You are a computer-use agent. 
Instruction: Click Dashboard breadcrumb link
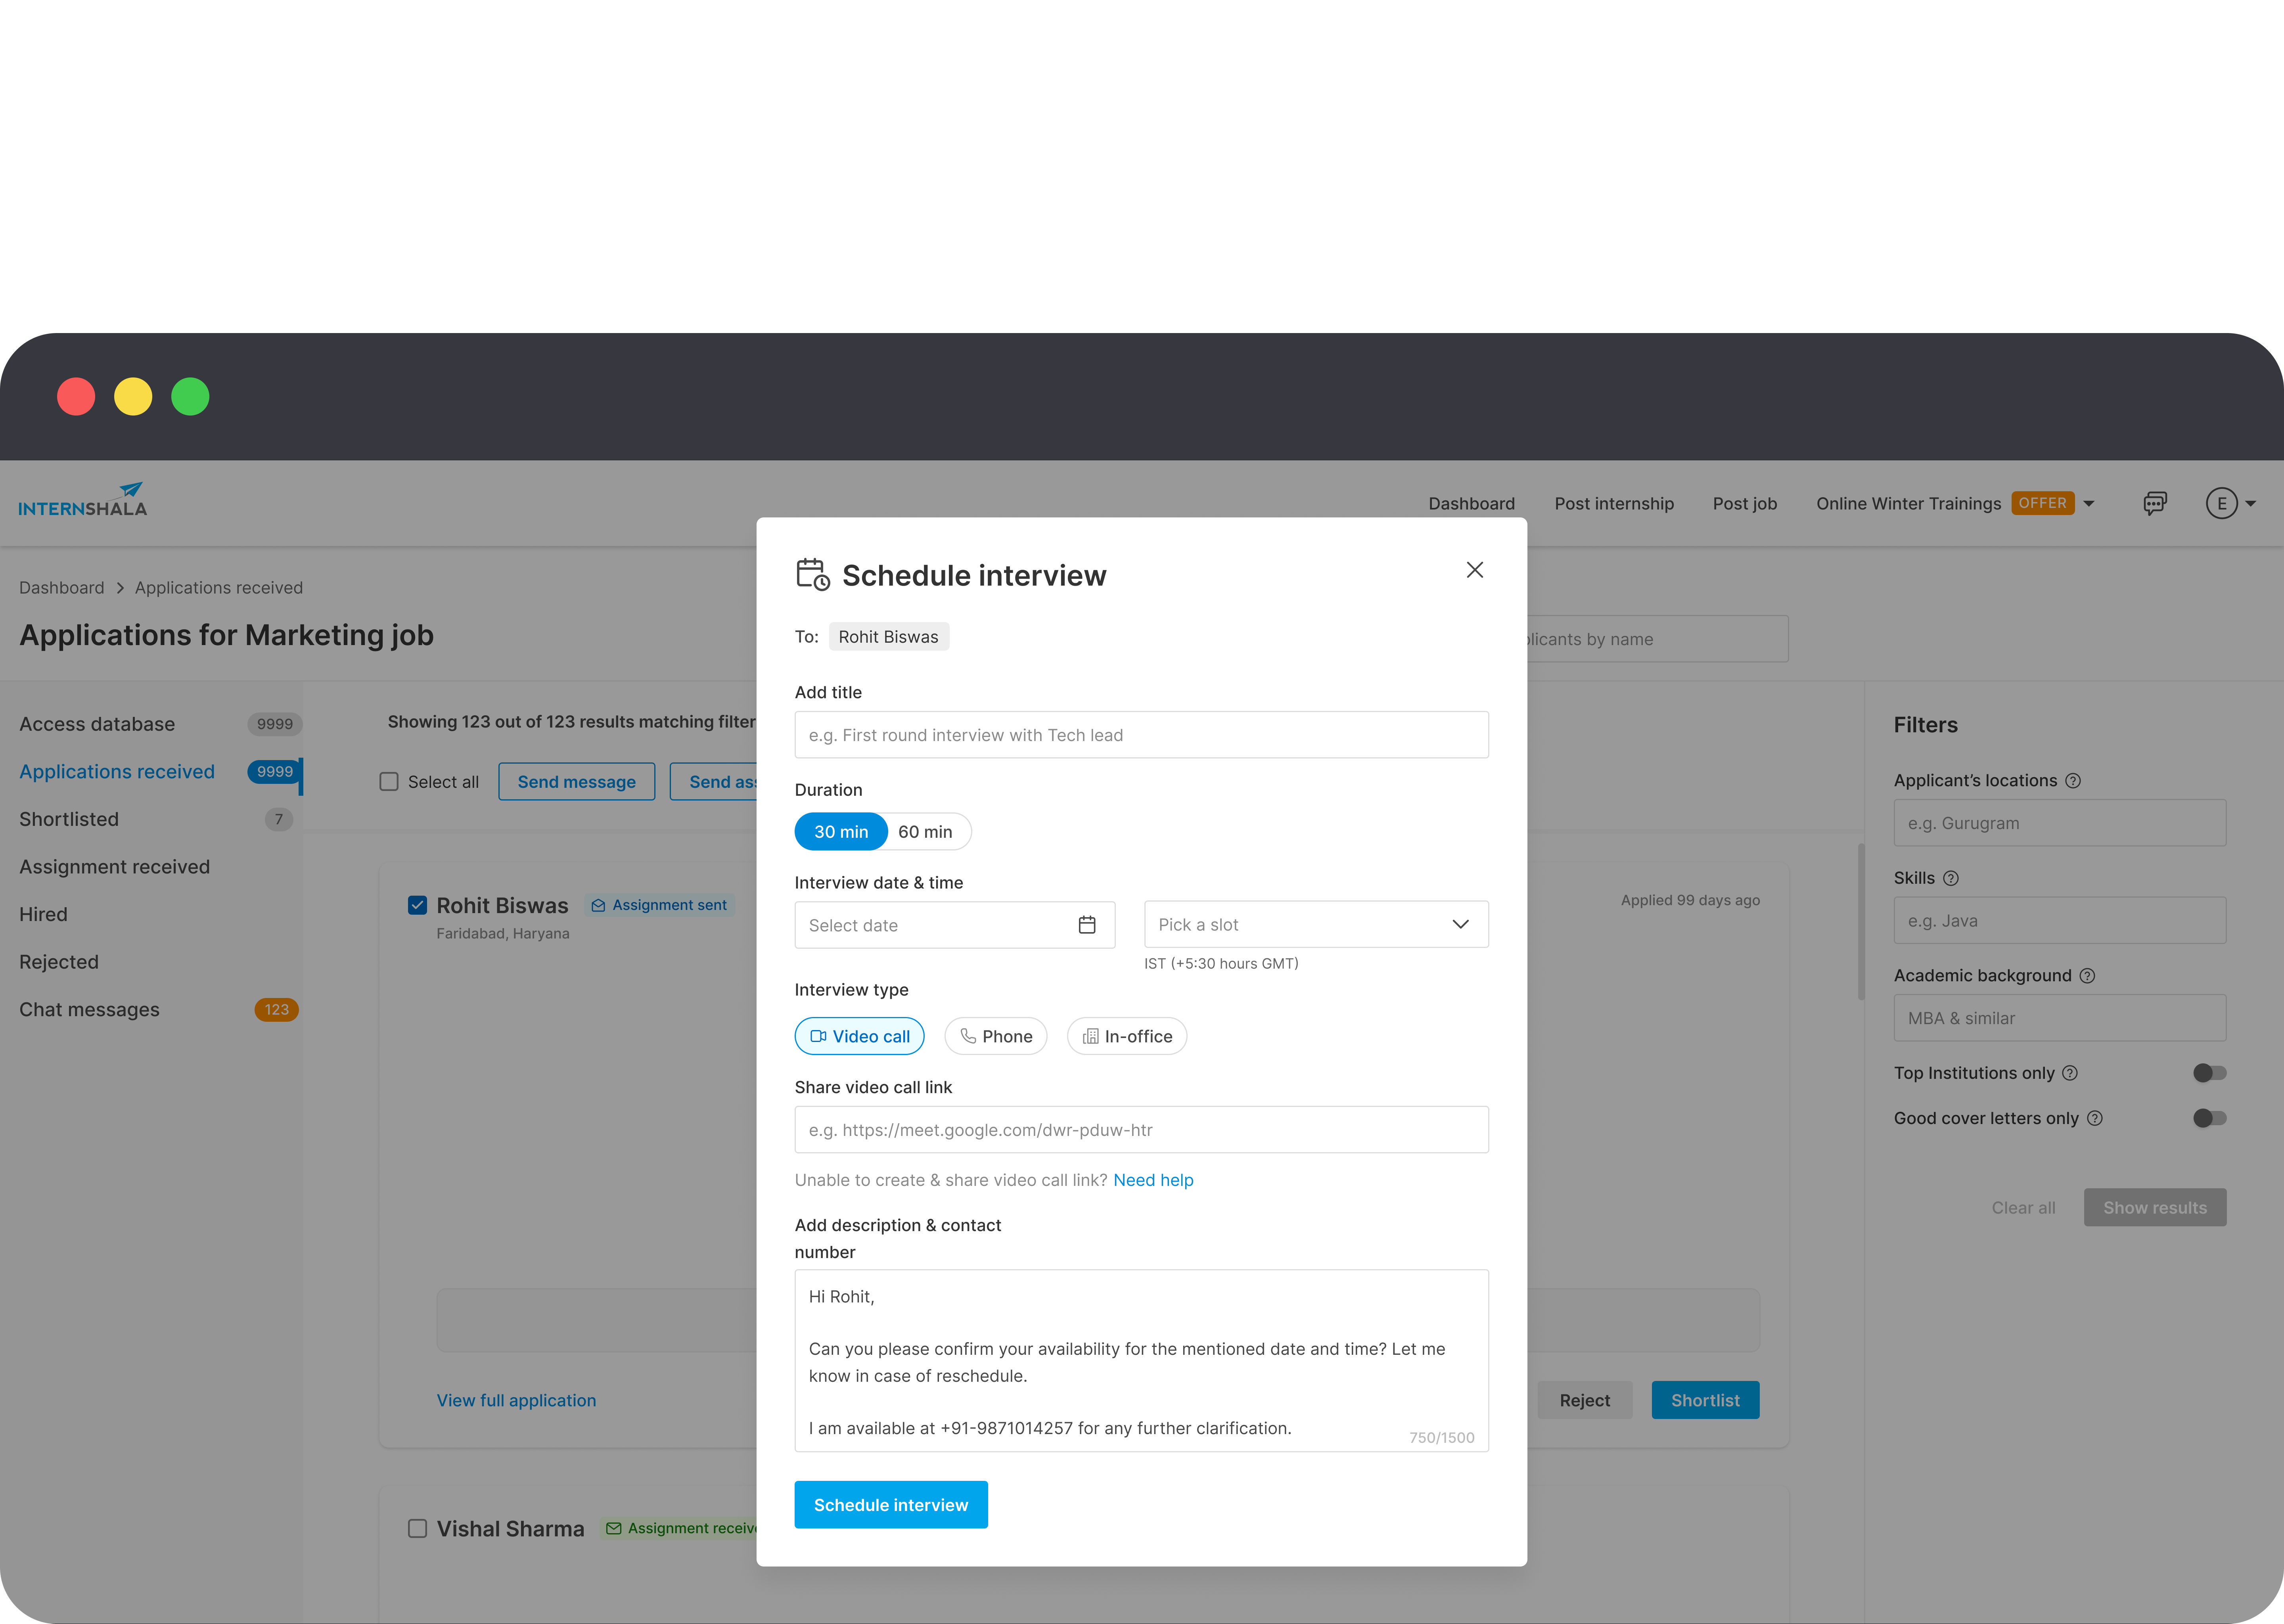pos(61,588)
